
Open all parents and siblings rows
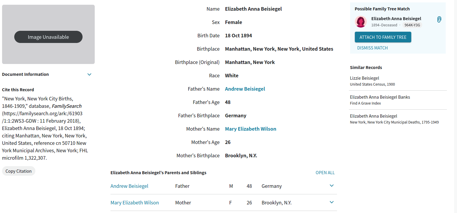pyautogui.click(x=325, y=173)
